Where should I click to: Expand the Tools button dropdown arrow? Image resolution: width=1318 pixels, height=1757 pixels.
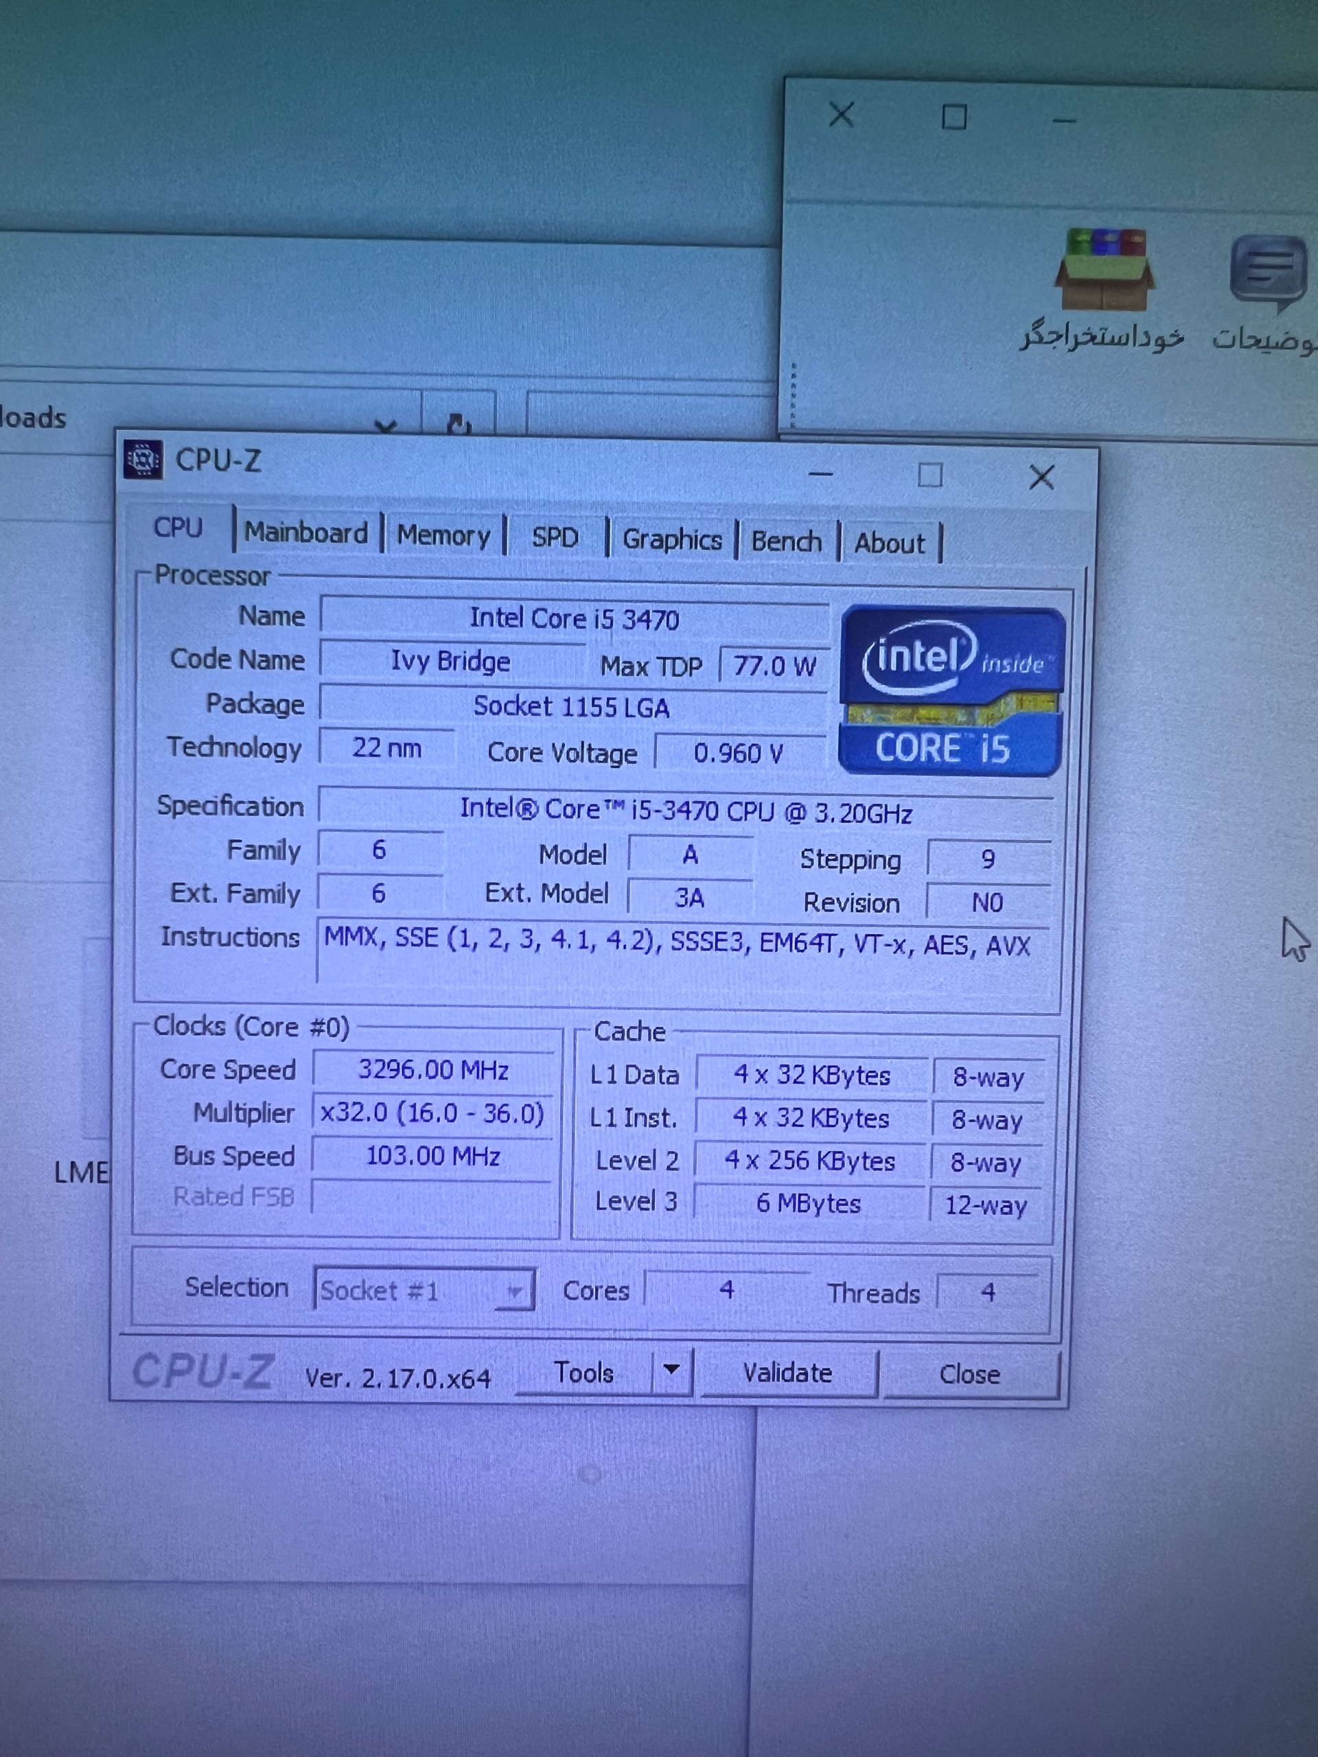tap(671, 1369)
